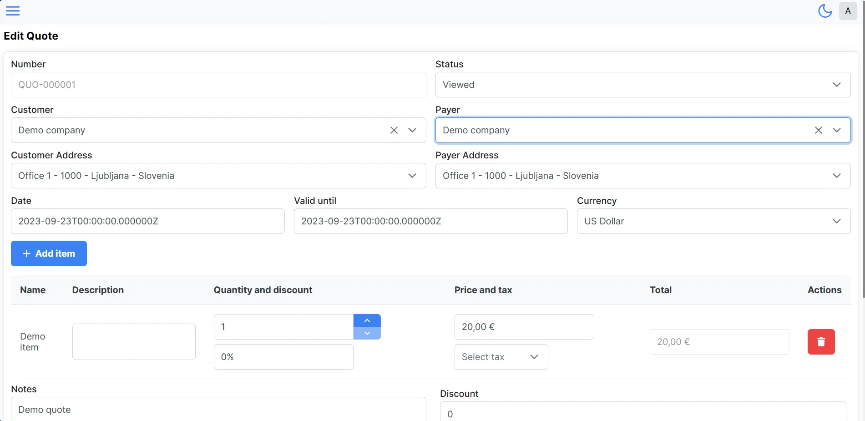The height and width of the screenshot is (421, 865).
Task: Open the Currency dropdown
Action: click(x=713, y=221)
